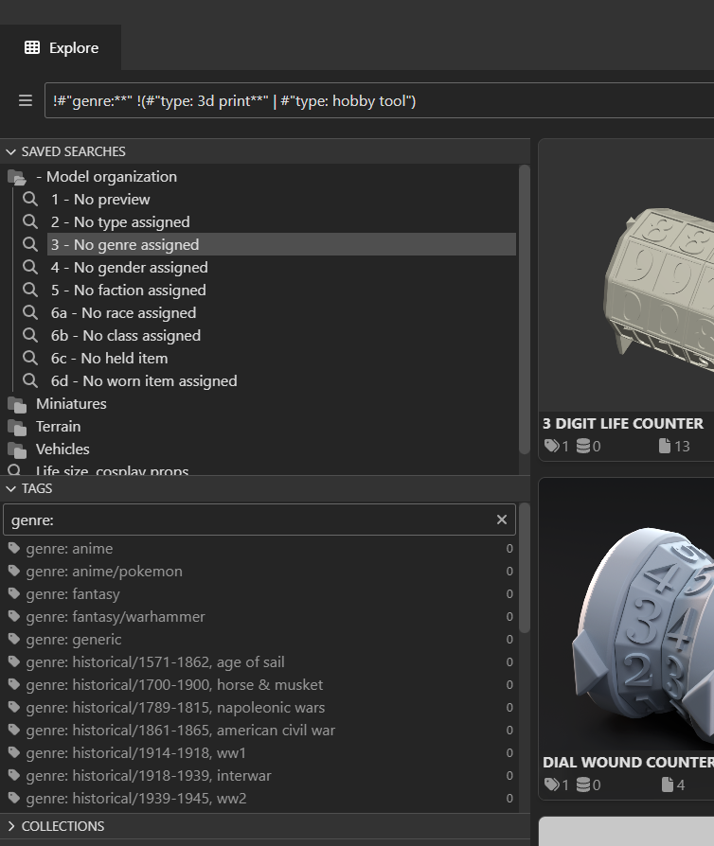This screenshot has width=714, height=846.
Task: Click magnifier icon beside '2 - No type assigned'
Action: click(30, 221)
